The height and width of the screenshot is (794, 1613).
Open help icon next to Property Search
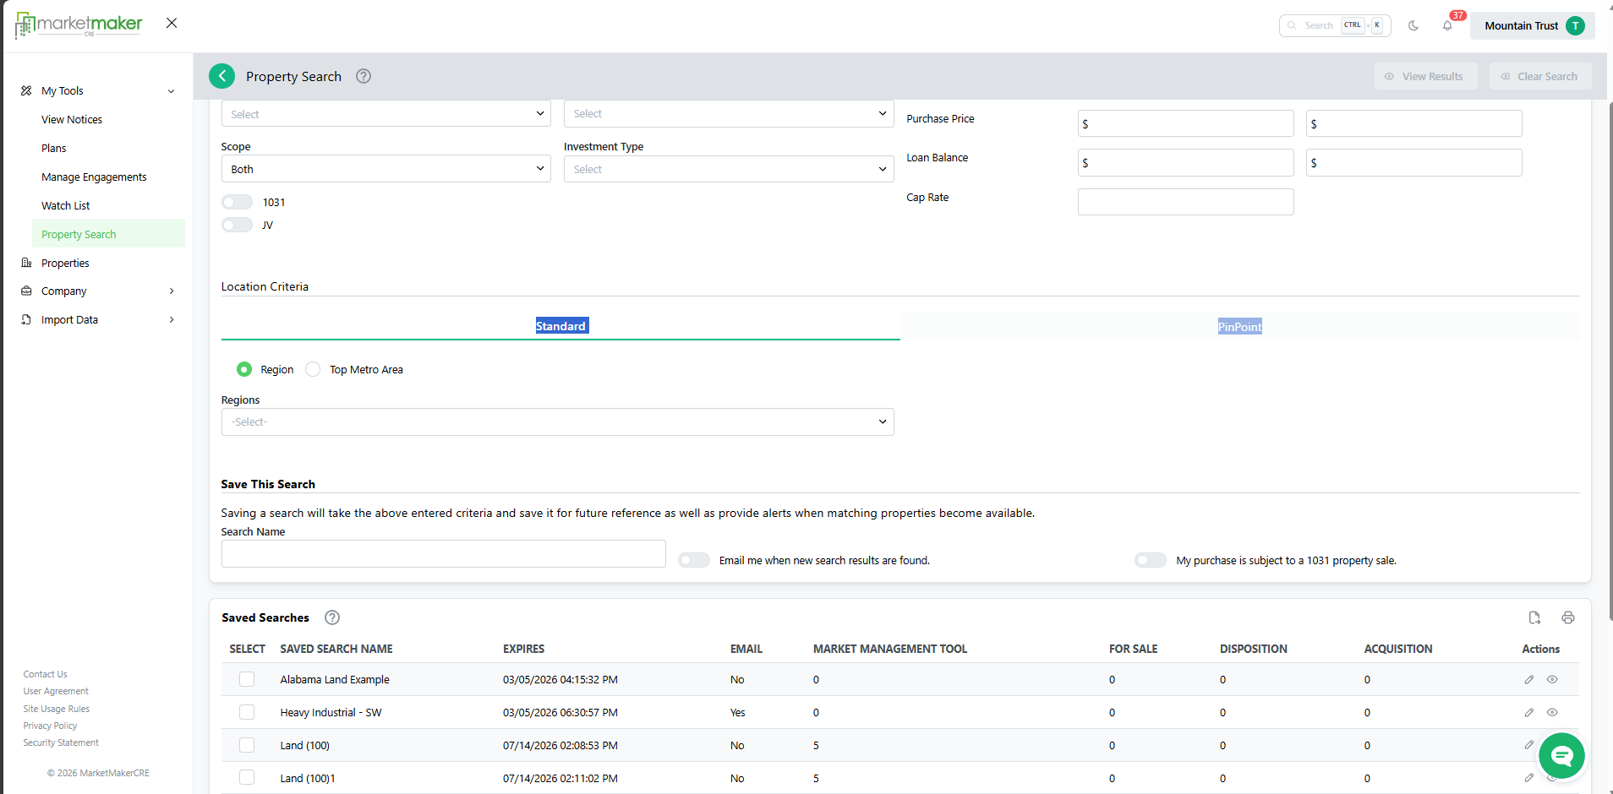(x=364, y=76)
